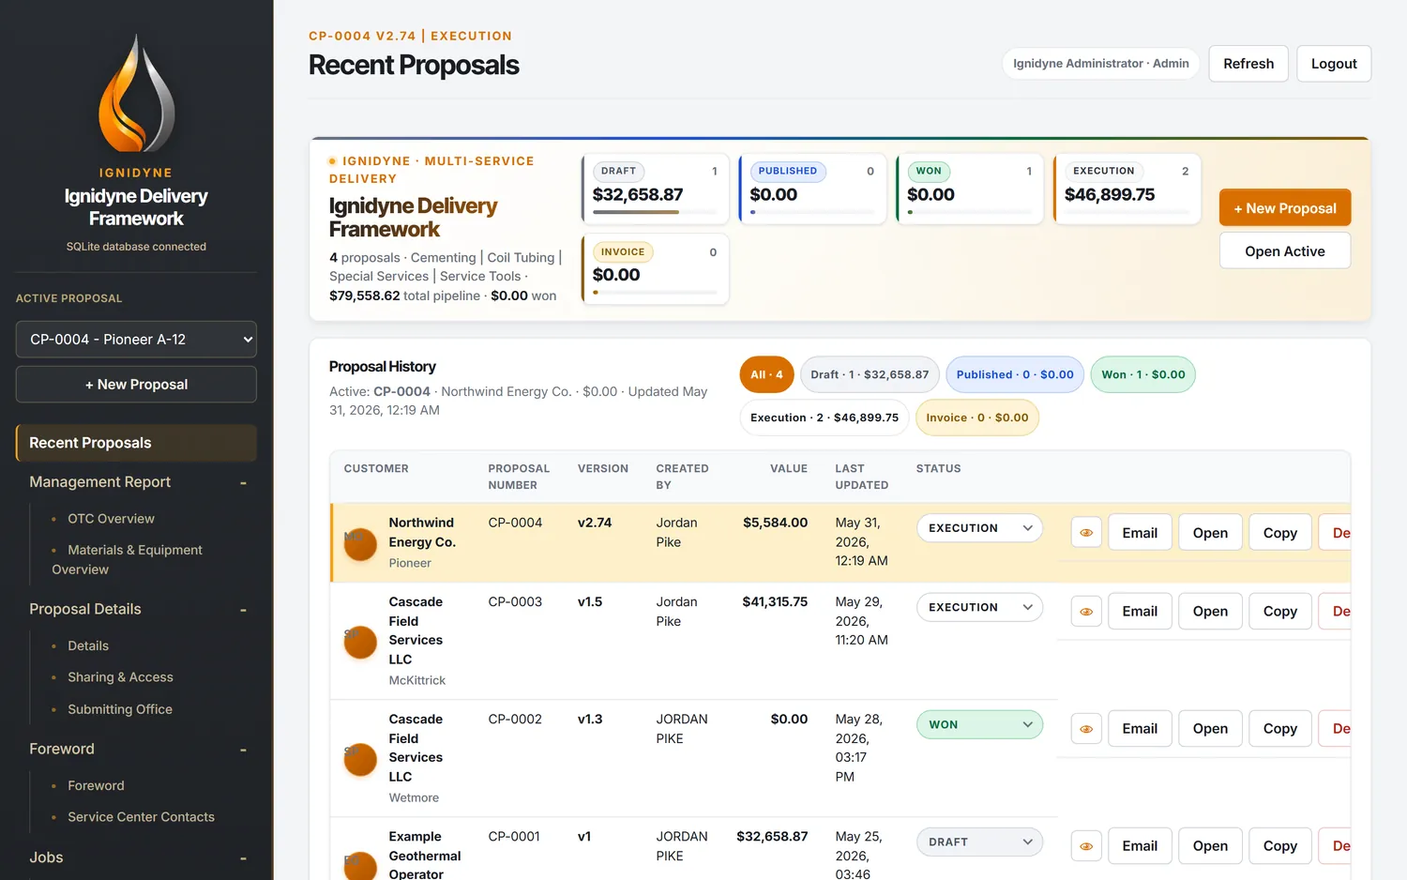The height and width of the screenshot is (880, 1407).
Task: Filter by the Invoice · 0 · $0.00 chip
Action: tap(977, 417)
